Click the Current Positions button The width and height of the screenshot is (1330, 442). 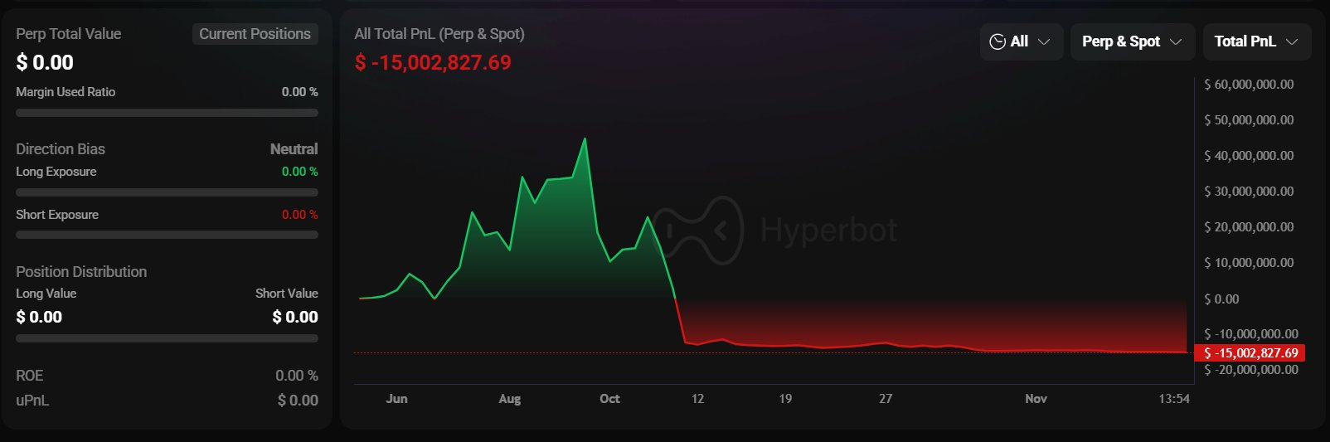tap(255, 34)
